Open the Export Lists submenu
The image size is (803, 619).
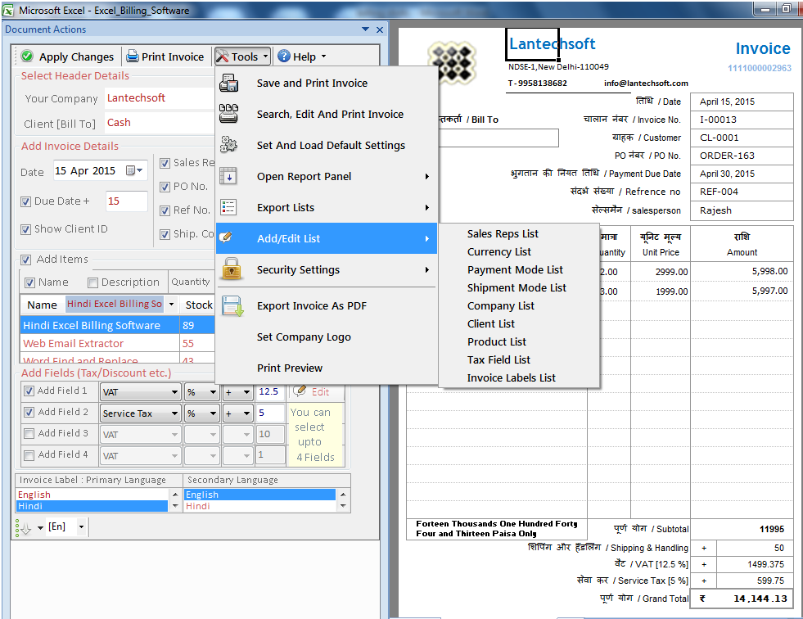point(327,207)
